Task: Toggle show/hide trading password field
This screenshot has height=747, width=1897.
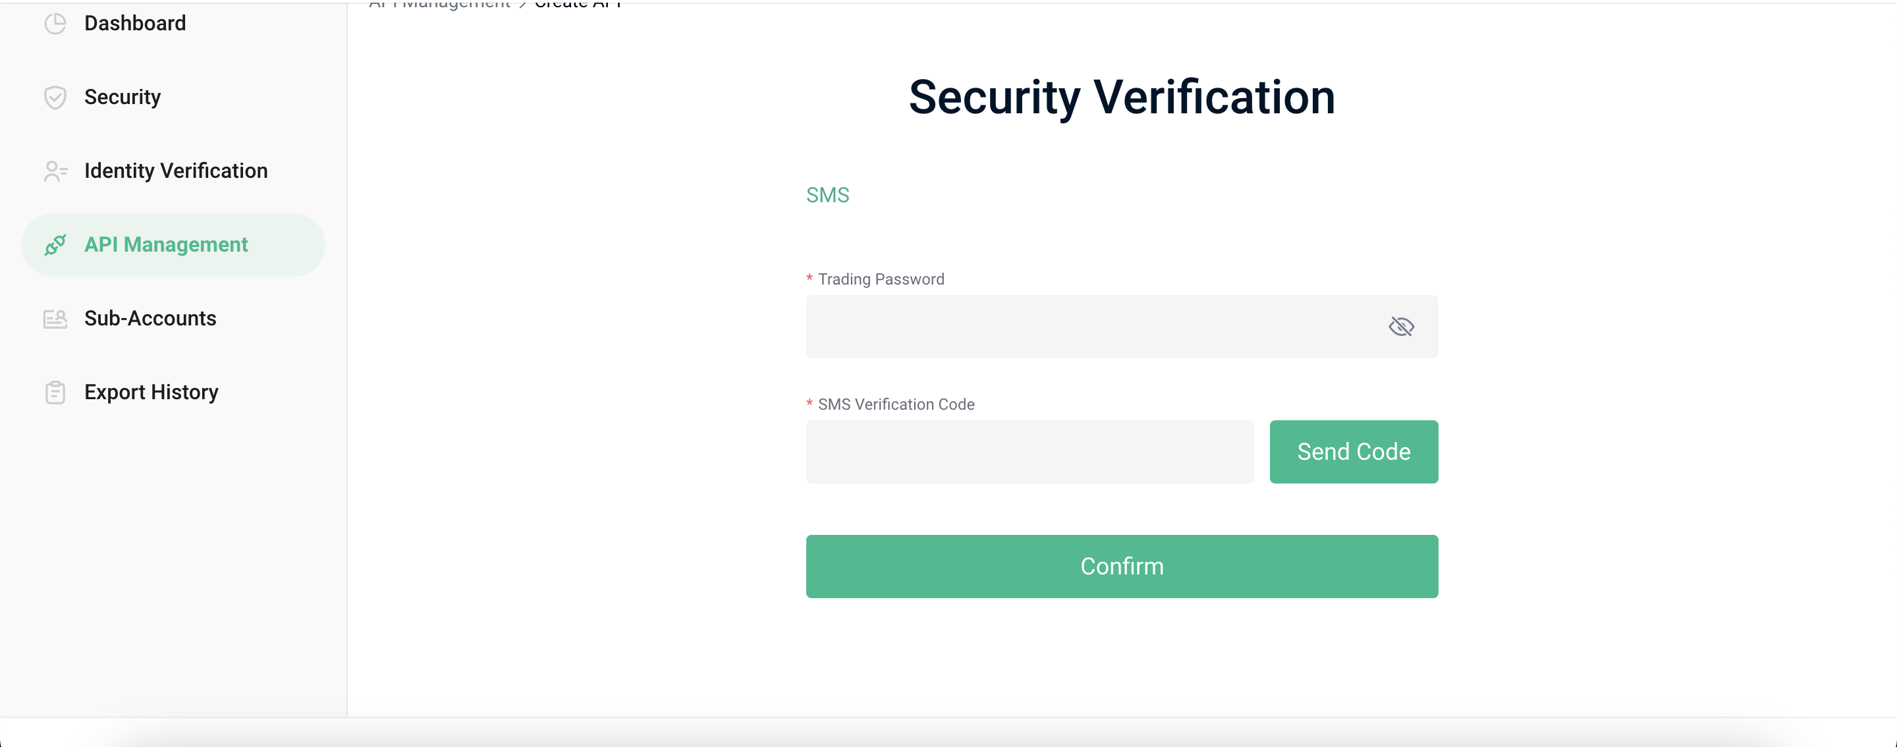Action: pyautogui.click(x=1401, y=325)
